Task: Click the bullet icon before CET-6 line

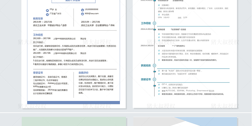Action: click(159, 84)
